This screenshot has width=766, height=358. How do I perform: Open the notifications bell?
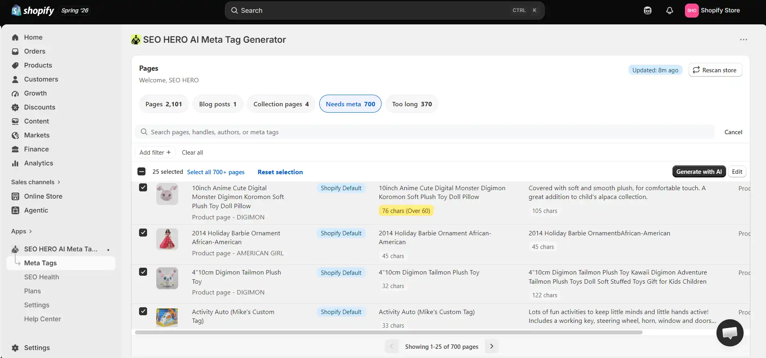(x=670, y=10)
